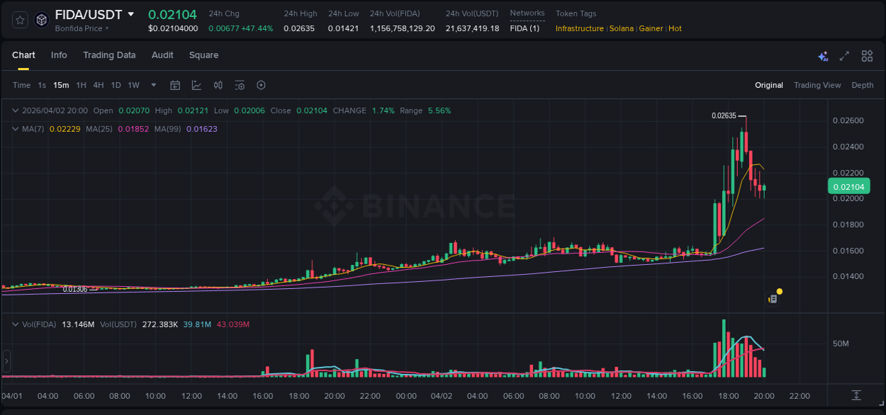Switch chart to Trading View mode

click(817, 85)
